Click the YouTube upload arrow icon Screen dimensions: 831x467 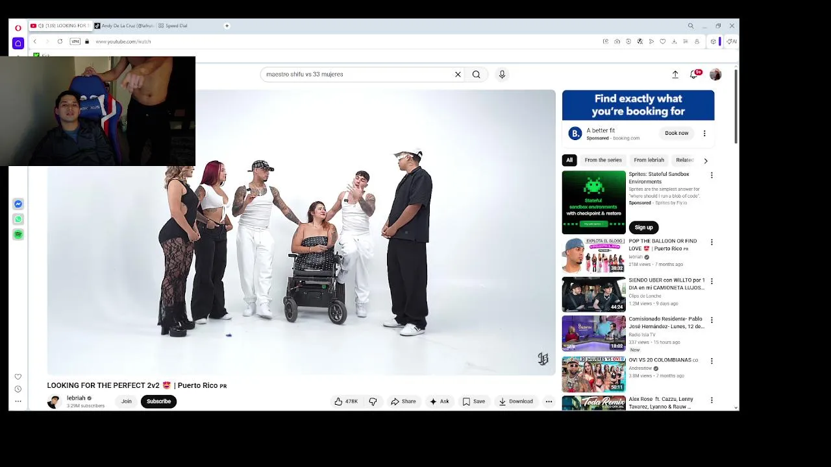675,75
